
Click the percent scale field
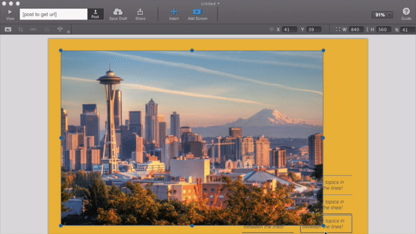tap(408, 29)
